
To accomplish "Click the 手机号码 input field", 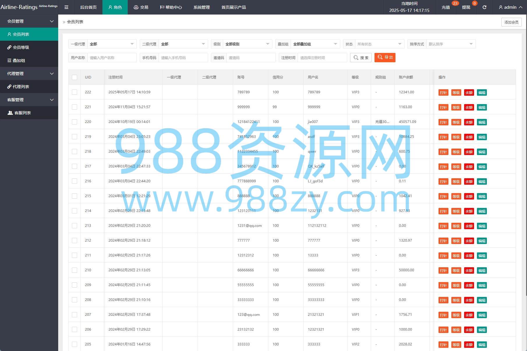I will [183, 58].
